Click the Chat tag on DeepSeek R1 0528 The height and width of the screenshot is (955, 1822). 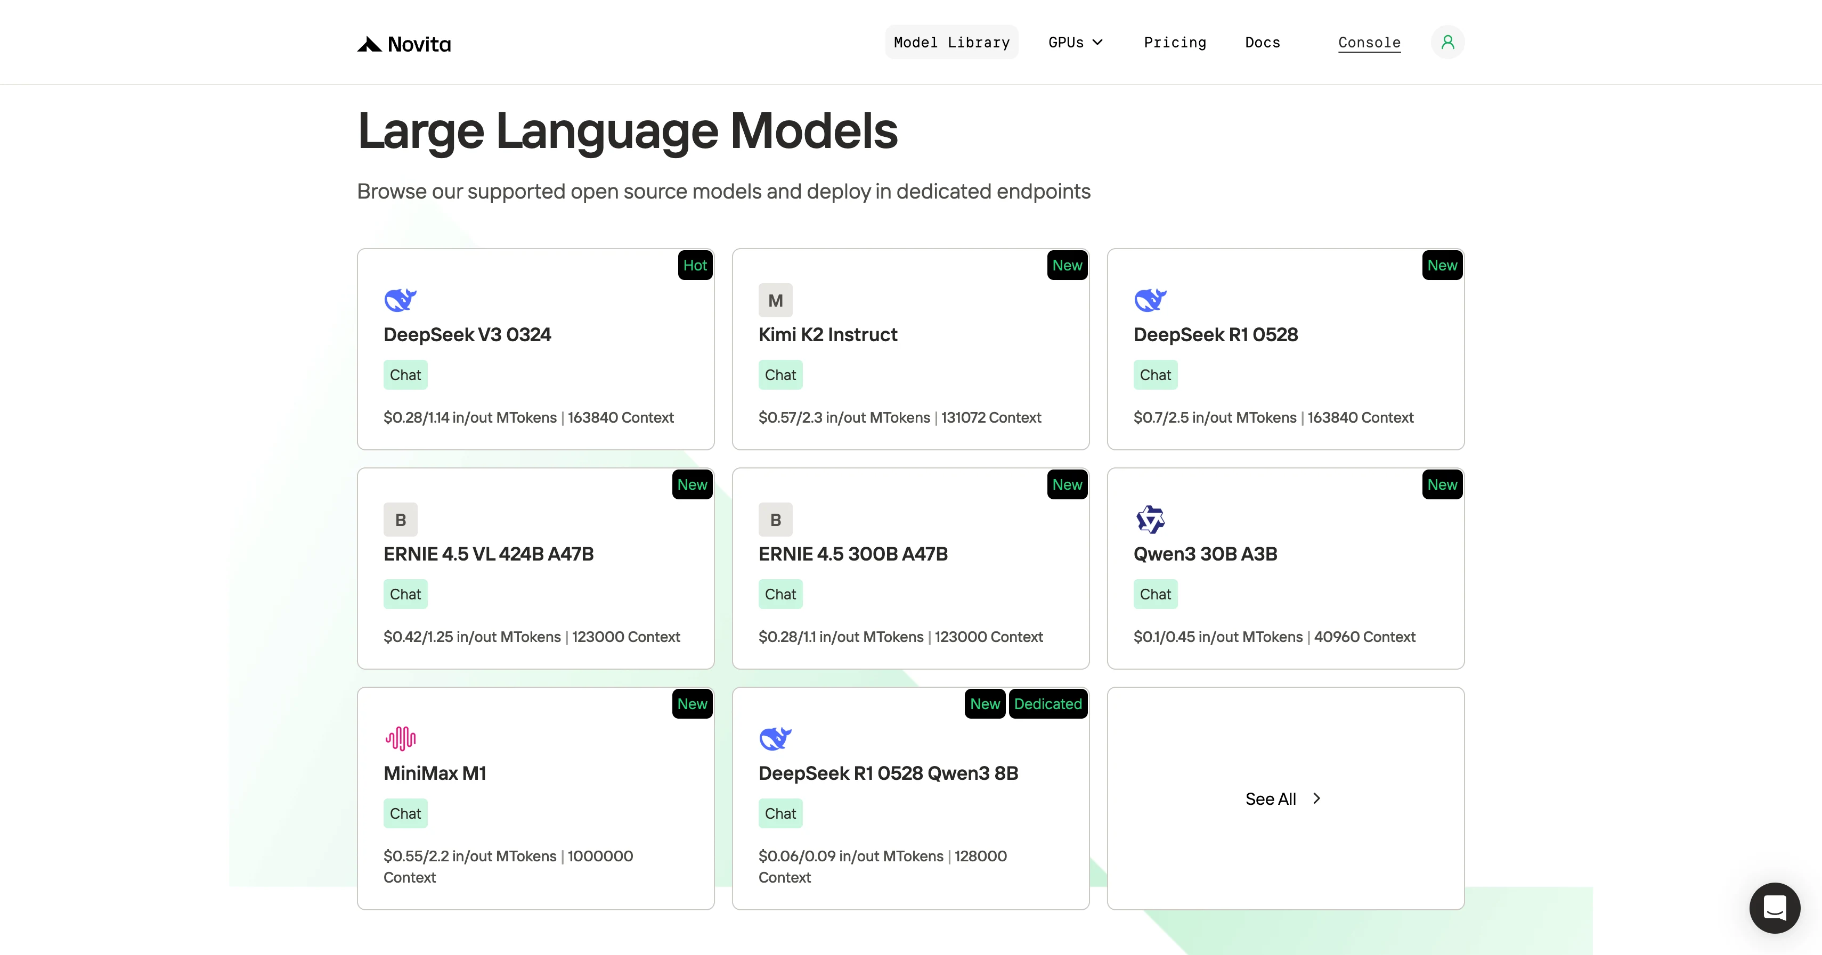tap(1155, 375)
